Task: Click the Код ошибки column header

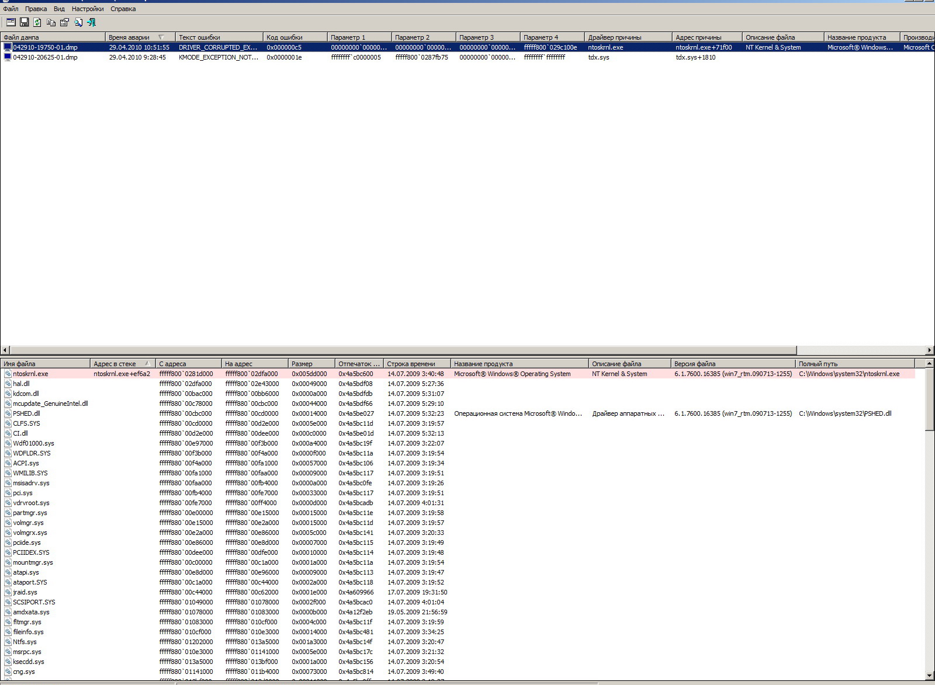Action: coord(285,37)
